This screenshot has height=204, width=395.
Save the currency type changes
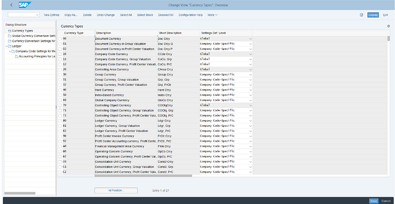(374, 201)
